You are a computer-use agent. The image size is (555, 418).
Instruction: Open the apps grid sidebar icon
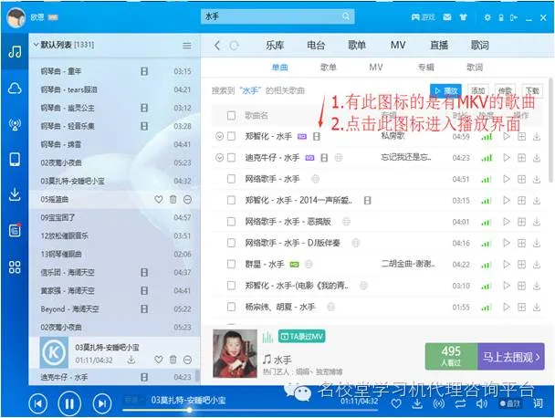pyautogui.click(x=15, y=266)
